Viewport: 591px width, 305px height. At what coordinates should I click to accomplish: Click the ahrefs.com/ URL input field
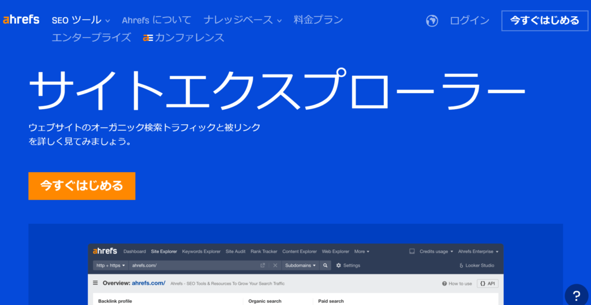(194, 265)
